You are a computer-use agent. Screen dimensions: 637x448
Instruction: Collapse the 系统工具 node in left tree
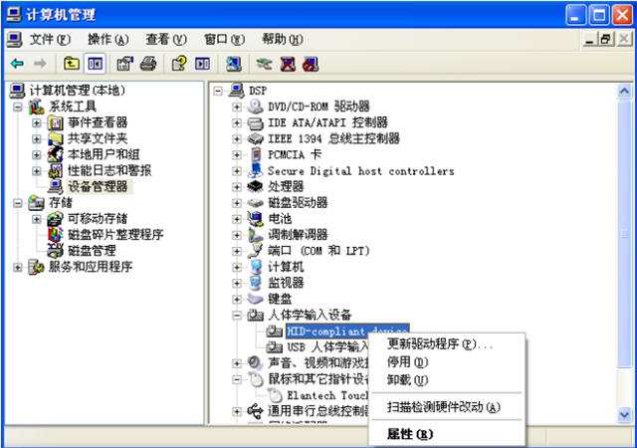[17, 107]
